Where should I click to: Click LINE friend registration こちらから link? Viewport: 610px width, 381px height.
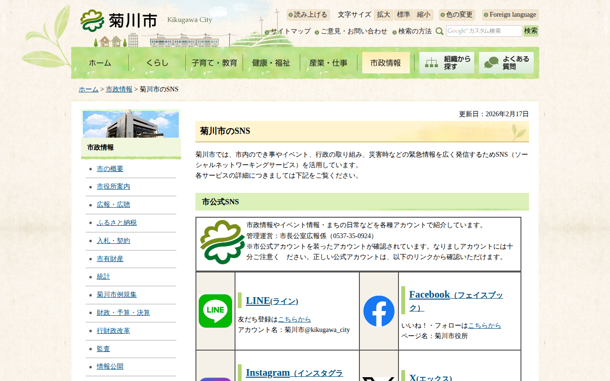pos(295,320)
